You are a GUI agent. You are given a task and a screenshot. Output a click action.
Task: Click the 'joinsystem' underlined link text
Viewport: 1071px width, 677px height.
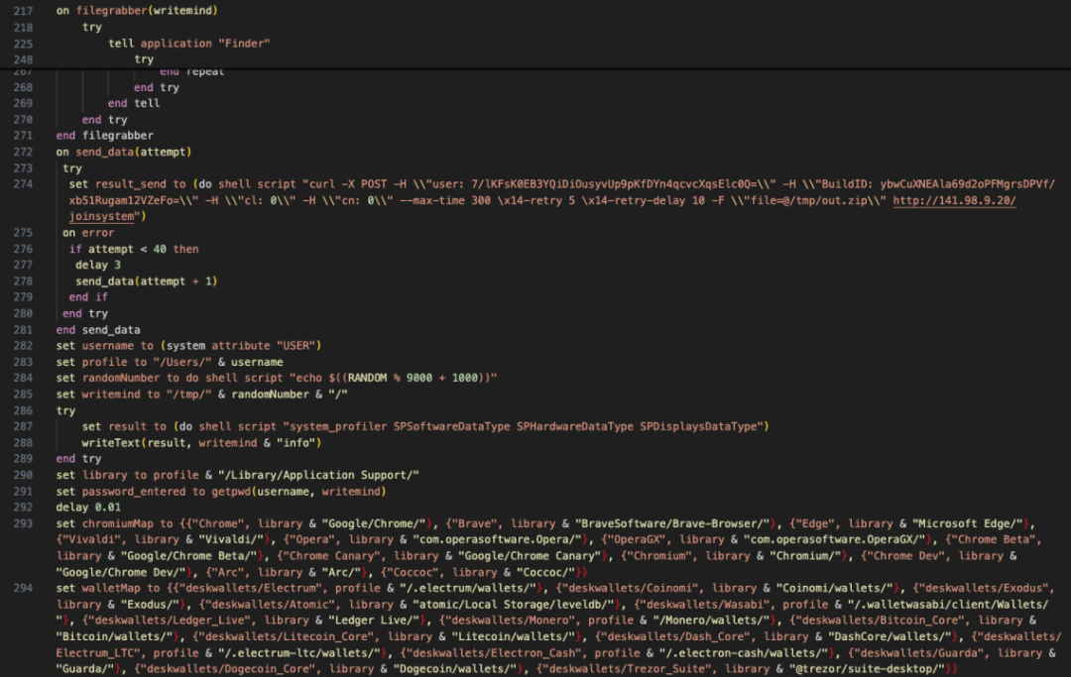101,216
